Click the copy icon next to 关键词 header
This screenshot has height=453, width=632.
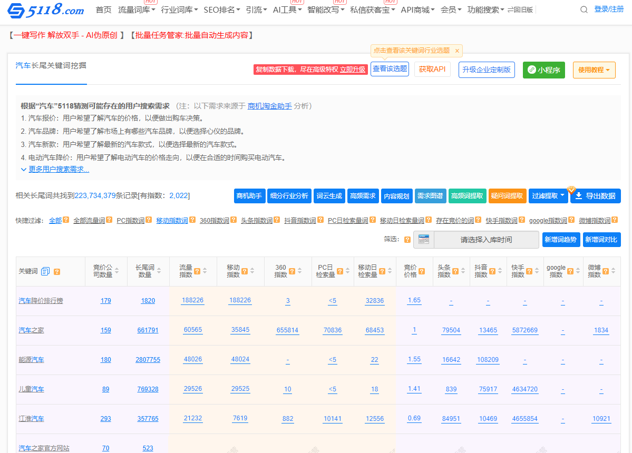coord(45,271)
